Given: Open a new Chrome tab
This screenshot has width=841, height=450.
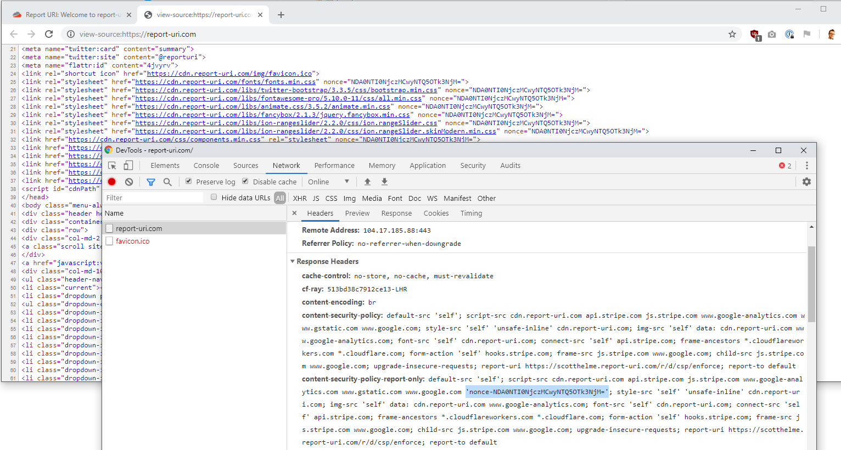Looking at the screenshot, I should point(281,15).
